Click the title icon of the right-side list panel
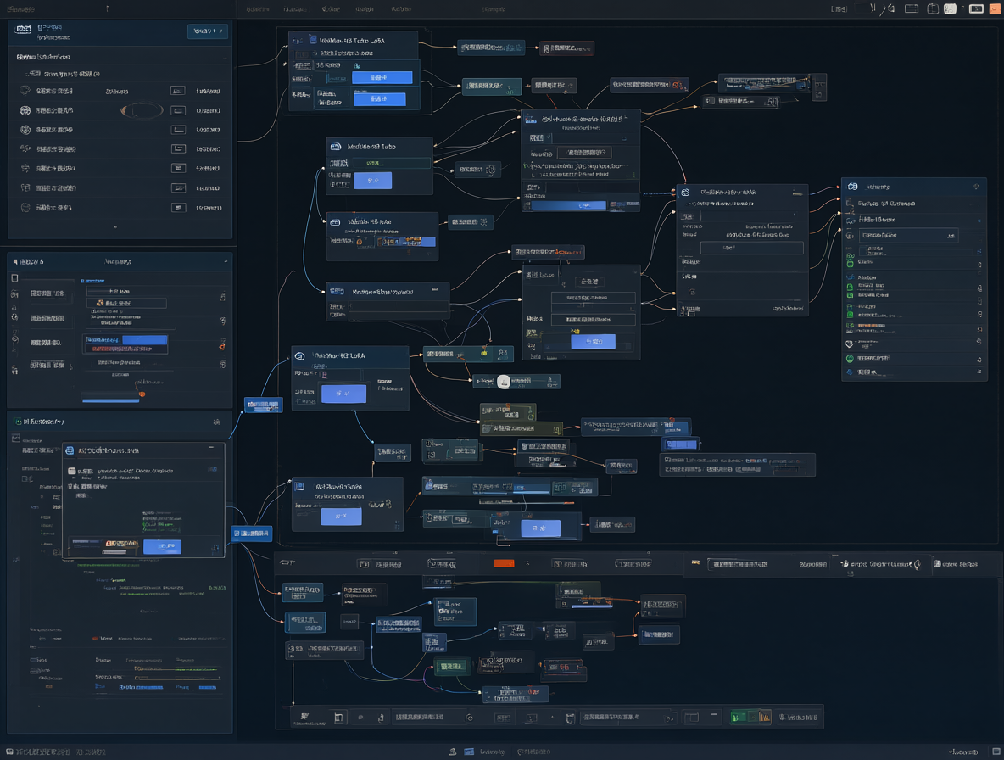 853,187
